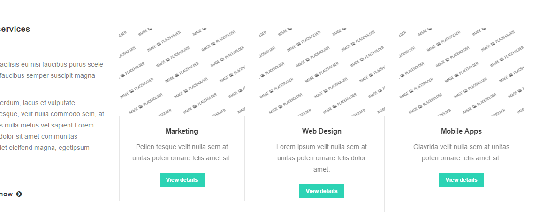Image resolution: width=547 pixels, height=224 pixels.
Task: Click the Mobile Apps card title
Action: tap(461, 131)
